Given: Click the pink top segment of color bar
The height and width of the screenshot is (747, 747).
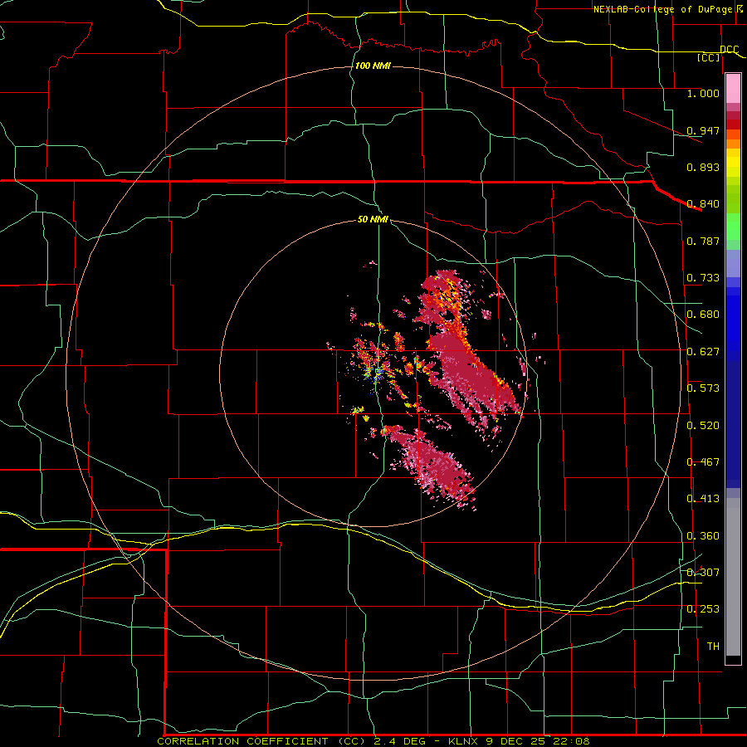Looking at the screenshot, I should 733,89.
